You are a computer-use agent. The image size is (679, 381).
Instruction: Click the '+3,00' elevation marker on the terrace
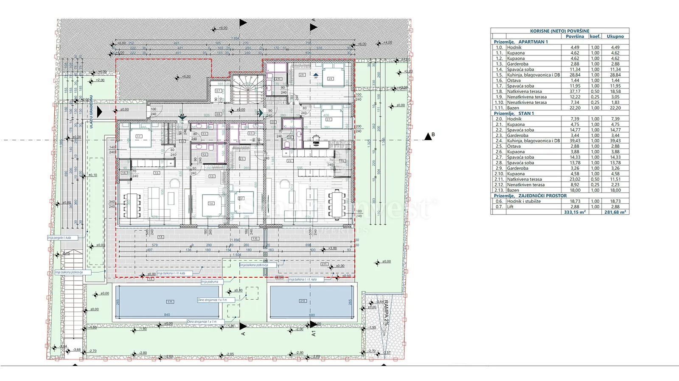pyautogui.click(x=329, y=249)
